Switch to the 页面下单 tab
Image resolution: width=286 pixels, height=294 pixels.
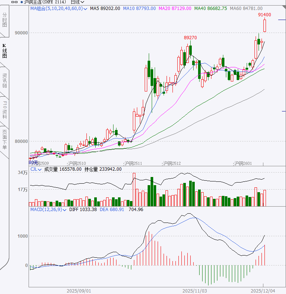tap(4, 139)
